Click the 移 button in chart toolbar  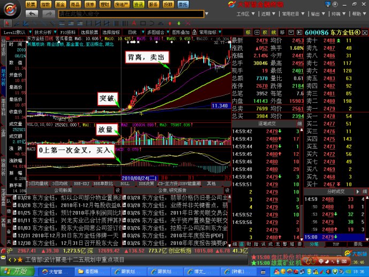click(x=282, y=32)
